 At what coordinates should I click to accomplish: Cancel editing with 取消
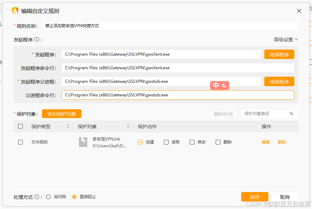(x=284, y=197)
